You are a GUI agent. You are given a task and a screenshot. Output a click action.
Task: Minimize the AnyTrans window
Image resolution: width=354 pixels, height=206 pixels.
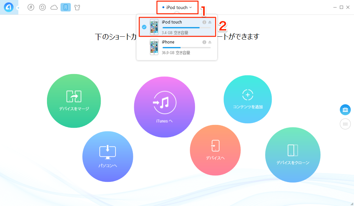[335, 7]
